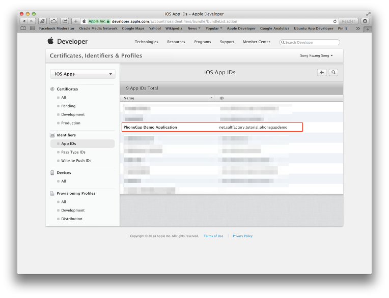Click in the Search Developer field
The height and width of the screenshot is (298, 389).
pos(310,42)
